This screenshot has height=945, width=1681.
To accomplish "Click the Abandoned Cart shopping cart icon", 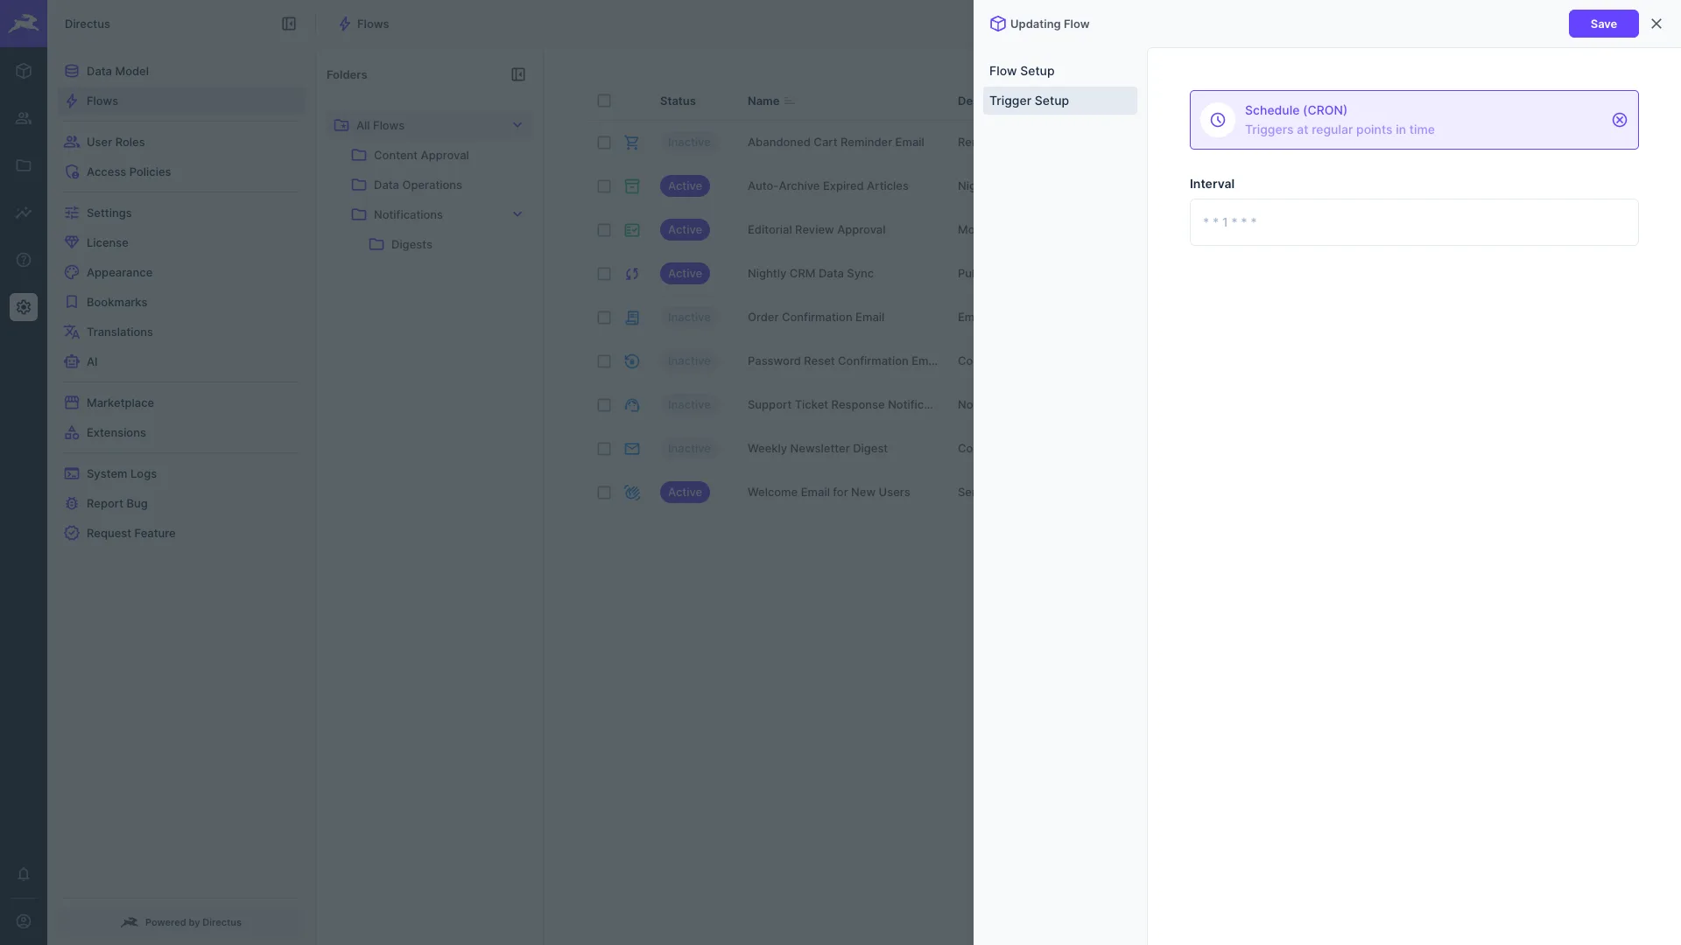I will tap(632, 142).
